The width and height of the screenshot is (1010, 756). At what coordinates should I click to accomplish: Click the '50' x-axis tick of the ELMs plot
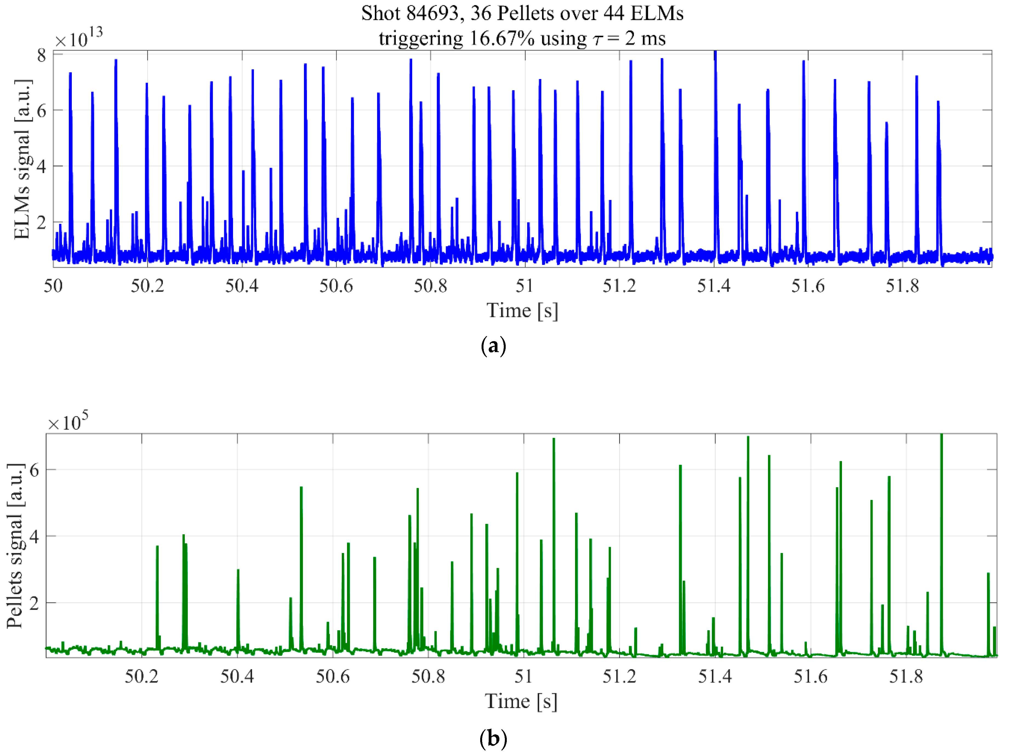click(53, 286)
